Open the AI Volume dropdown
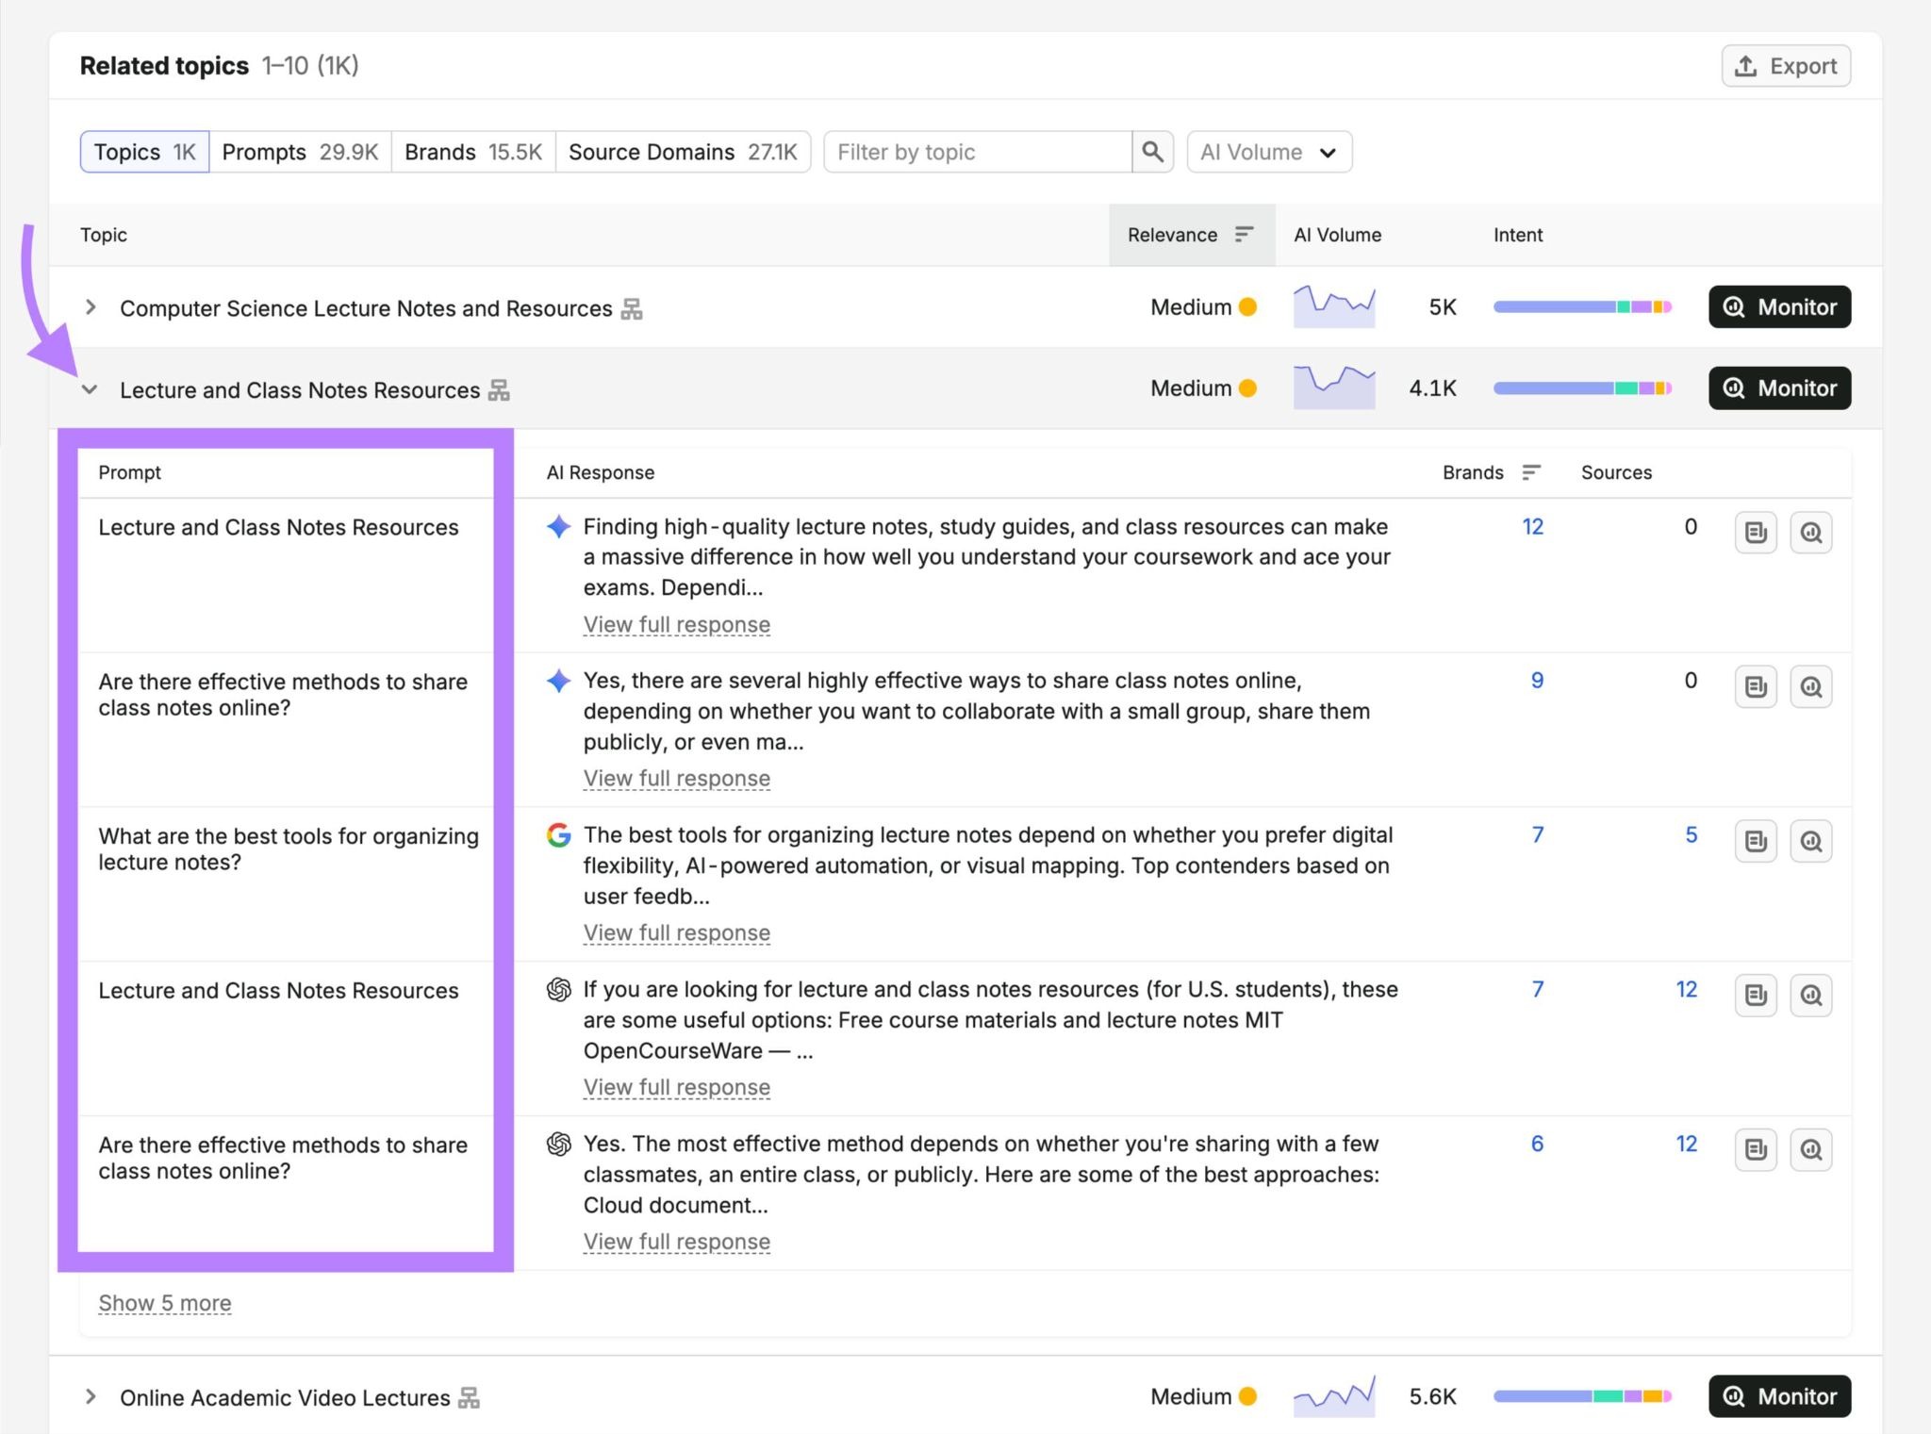Viewport: 1931px width, 1434px height. pos(1269,152)
